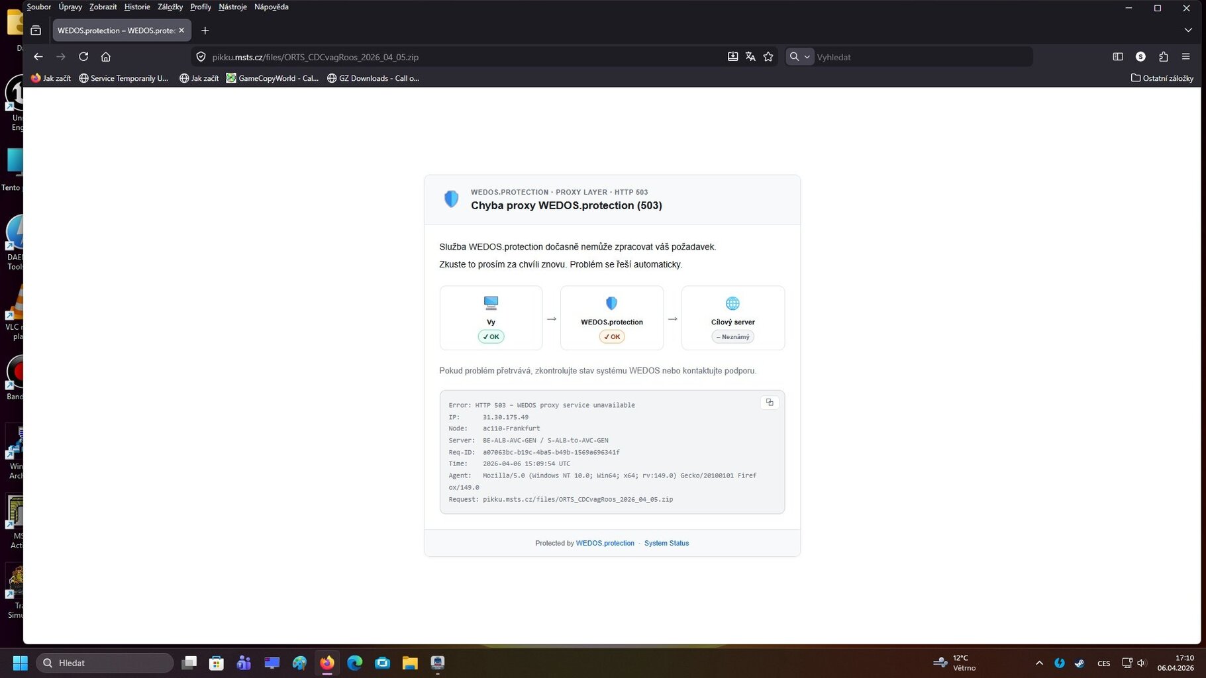Show hidden system tray icons
The height and width of the screenshot is (678, 1206).
[1039, 663]
